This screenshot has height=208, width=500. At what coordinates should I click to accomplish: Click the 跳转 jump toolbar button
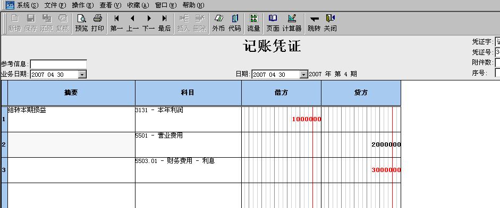tap(314, 23)
